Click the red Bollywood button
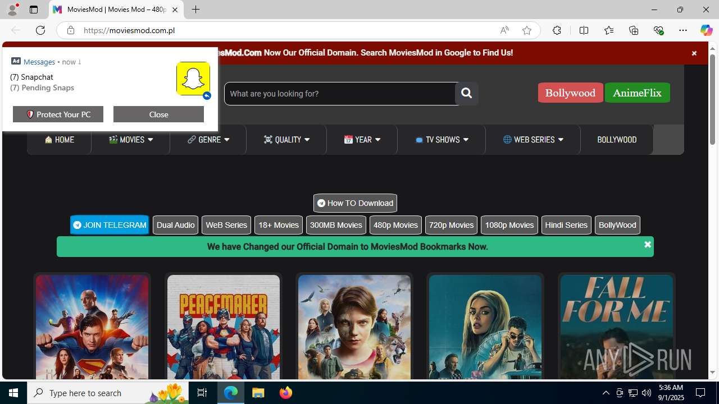Screen dimensions: 719x404 (570, 93)
